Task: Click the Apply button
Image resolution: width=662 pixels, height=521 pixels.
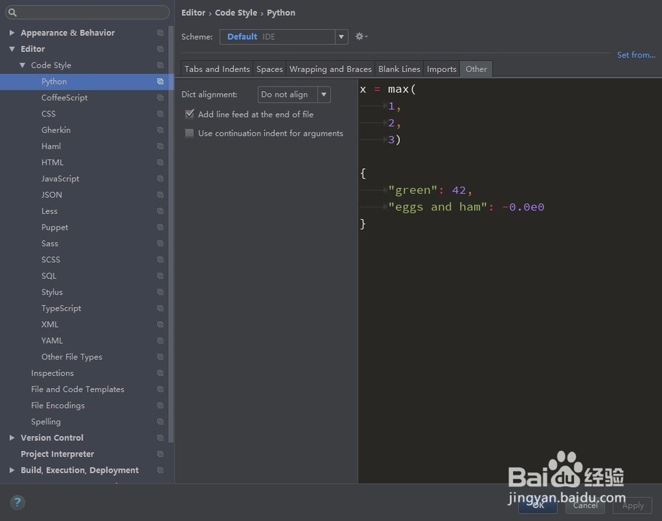Action: click(632, 505)
